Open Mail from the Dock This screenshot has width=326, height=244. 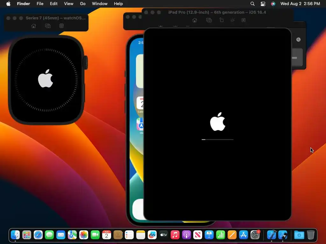click(61, 235)
